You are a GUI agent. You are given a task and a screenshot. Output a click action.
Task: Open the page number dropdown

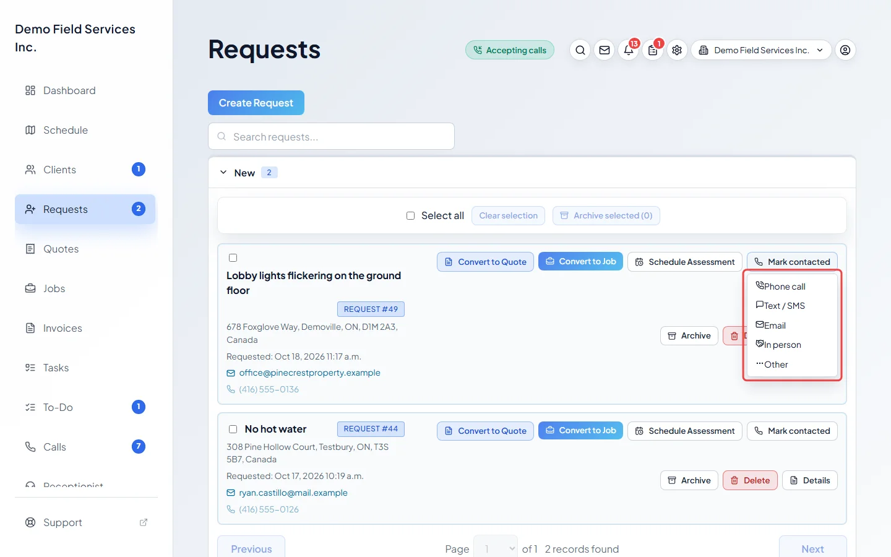pyautogui.click(x=496, y=548)
